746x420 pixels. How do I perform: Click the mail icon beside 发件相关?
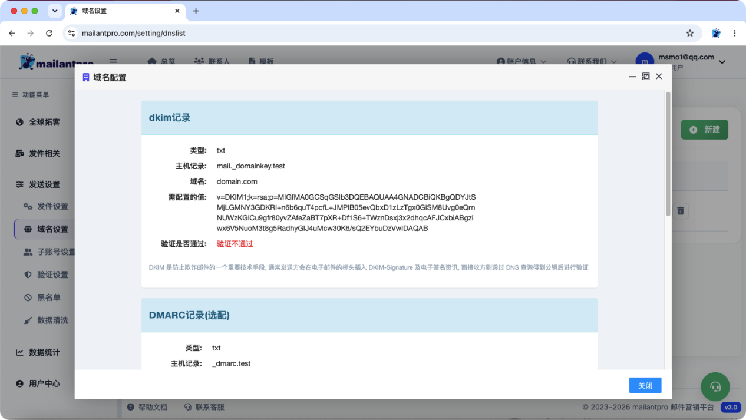19,153
